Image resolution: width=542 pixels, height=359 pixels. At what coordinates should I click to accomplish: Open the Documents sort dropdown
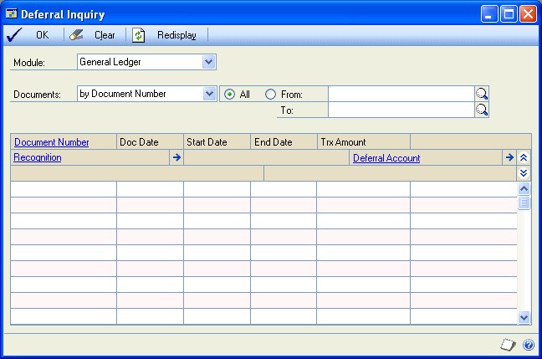click(209, 94)
